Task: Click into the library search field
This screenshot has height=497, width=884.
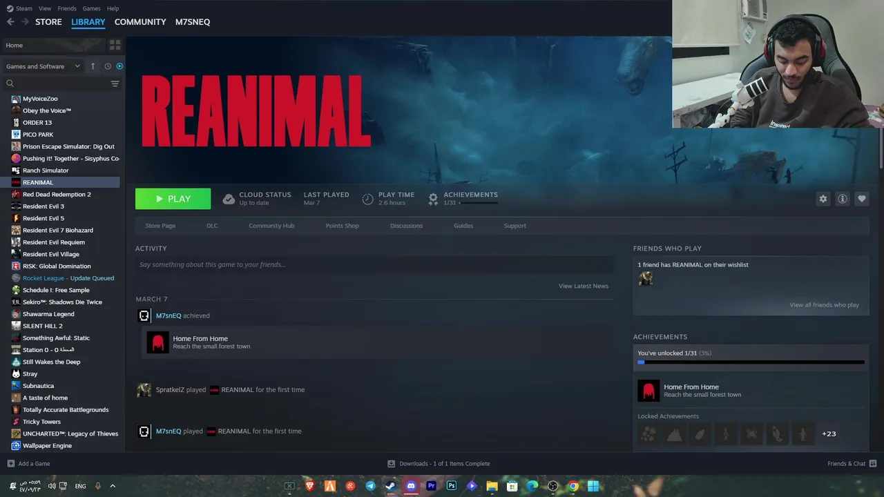Action: point(59,84)
